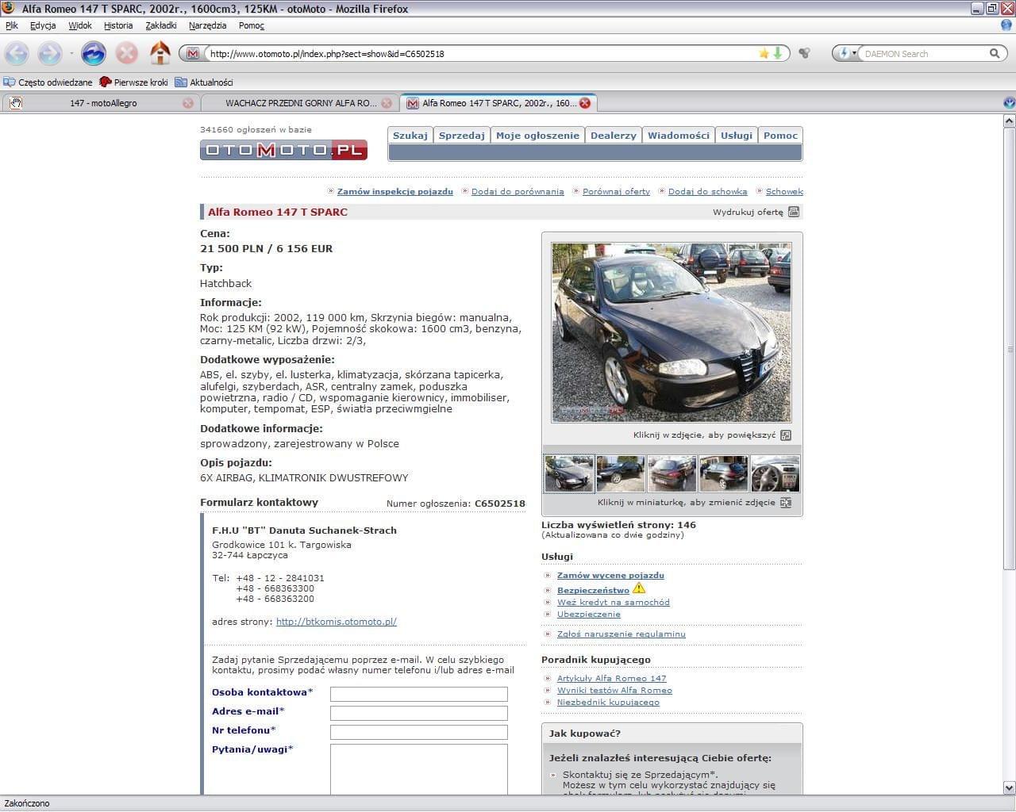The height and width of the screenshot is (812, 1016).
Task: Switch to the 147 - motoAllegro tab
Action: click(100, 103)
